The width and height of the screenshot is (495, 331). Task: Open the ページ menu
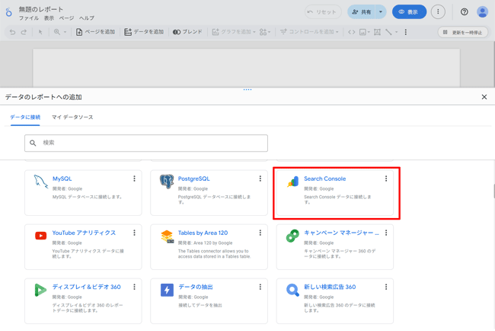[x=66, y=18]
